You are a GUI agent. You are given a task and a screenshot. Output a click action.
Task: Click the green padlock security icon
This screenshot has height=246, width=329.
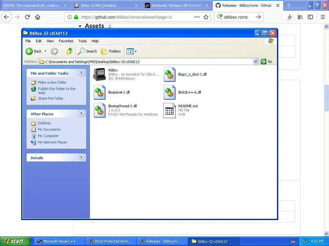click(x=76, y=17)
